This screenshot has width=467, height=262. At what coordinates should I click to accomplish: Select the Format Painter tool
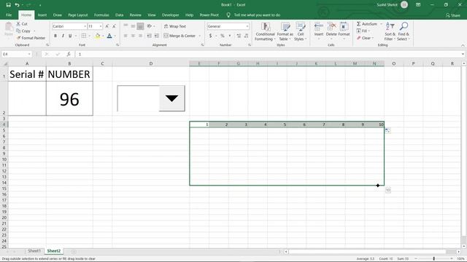click(x=31, y=38)
